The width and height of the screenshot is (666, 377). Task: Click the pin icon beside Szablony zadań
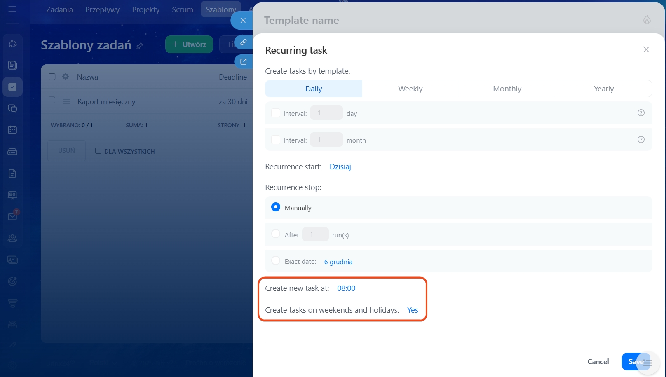tap(140, 46)
